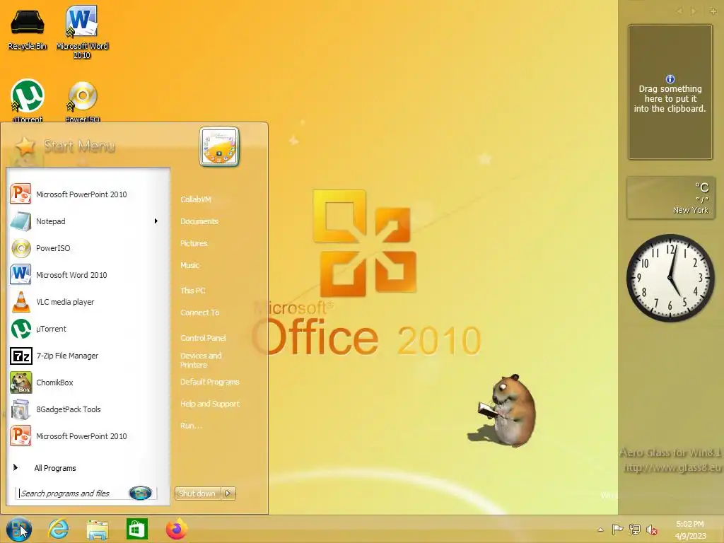Viewport: 724px width, 543px height.
Task: Launch ChomikBox
Action: click(x=88, y=383)
